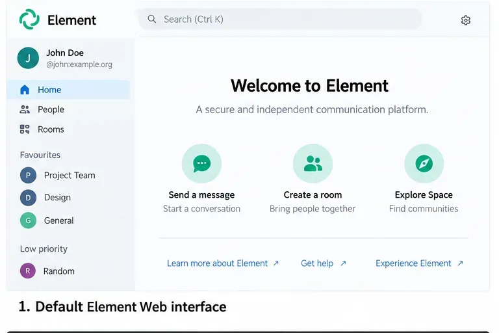
Task: Click the Explore Space label
Action: pos(424,194)
